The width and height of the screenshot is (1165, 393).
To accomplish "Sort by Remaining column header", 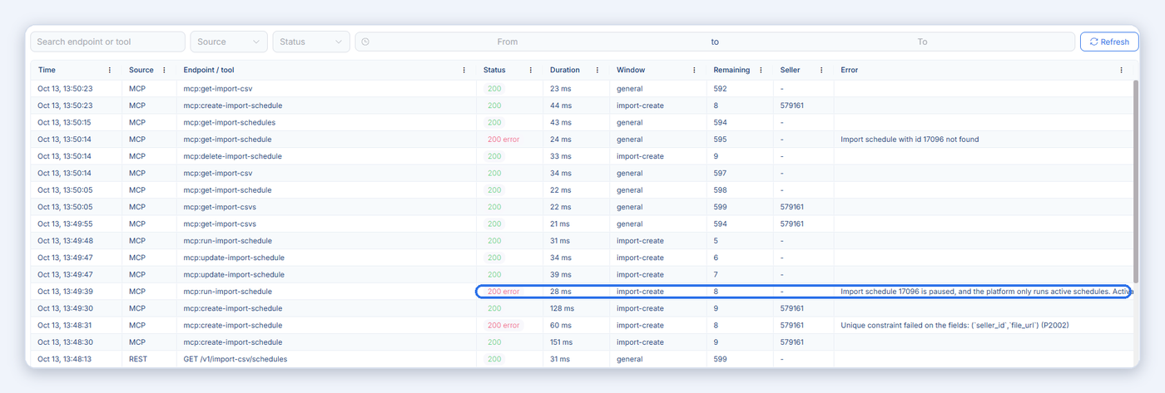I will pos(731,71).
